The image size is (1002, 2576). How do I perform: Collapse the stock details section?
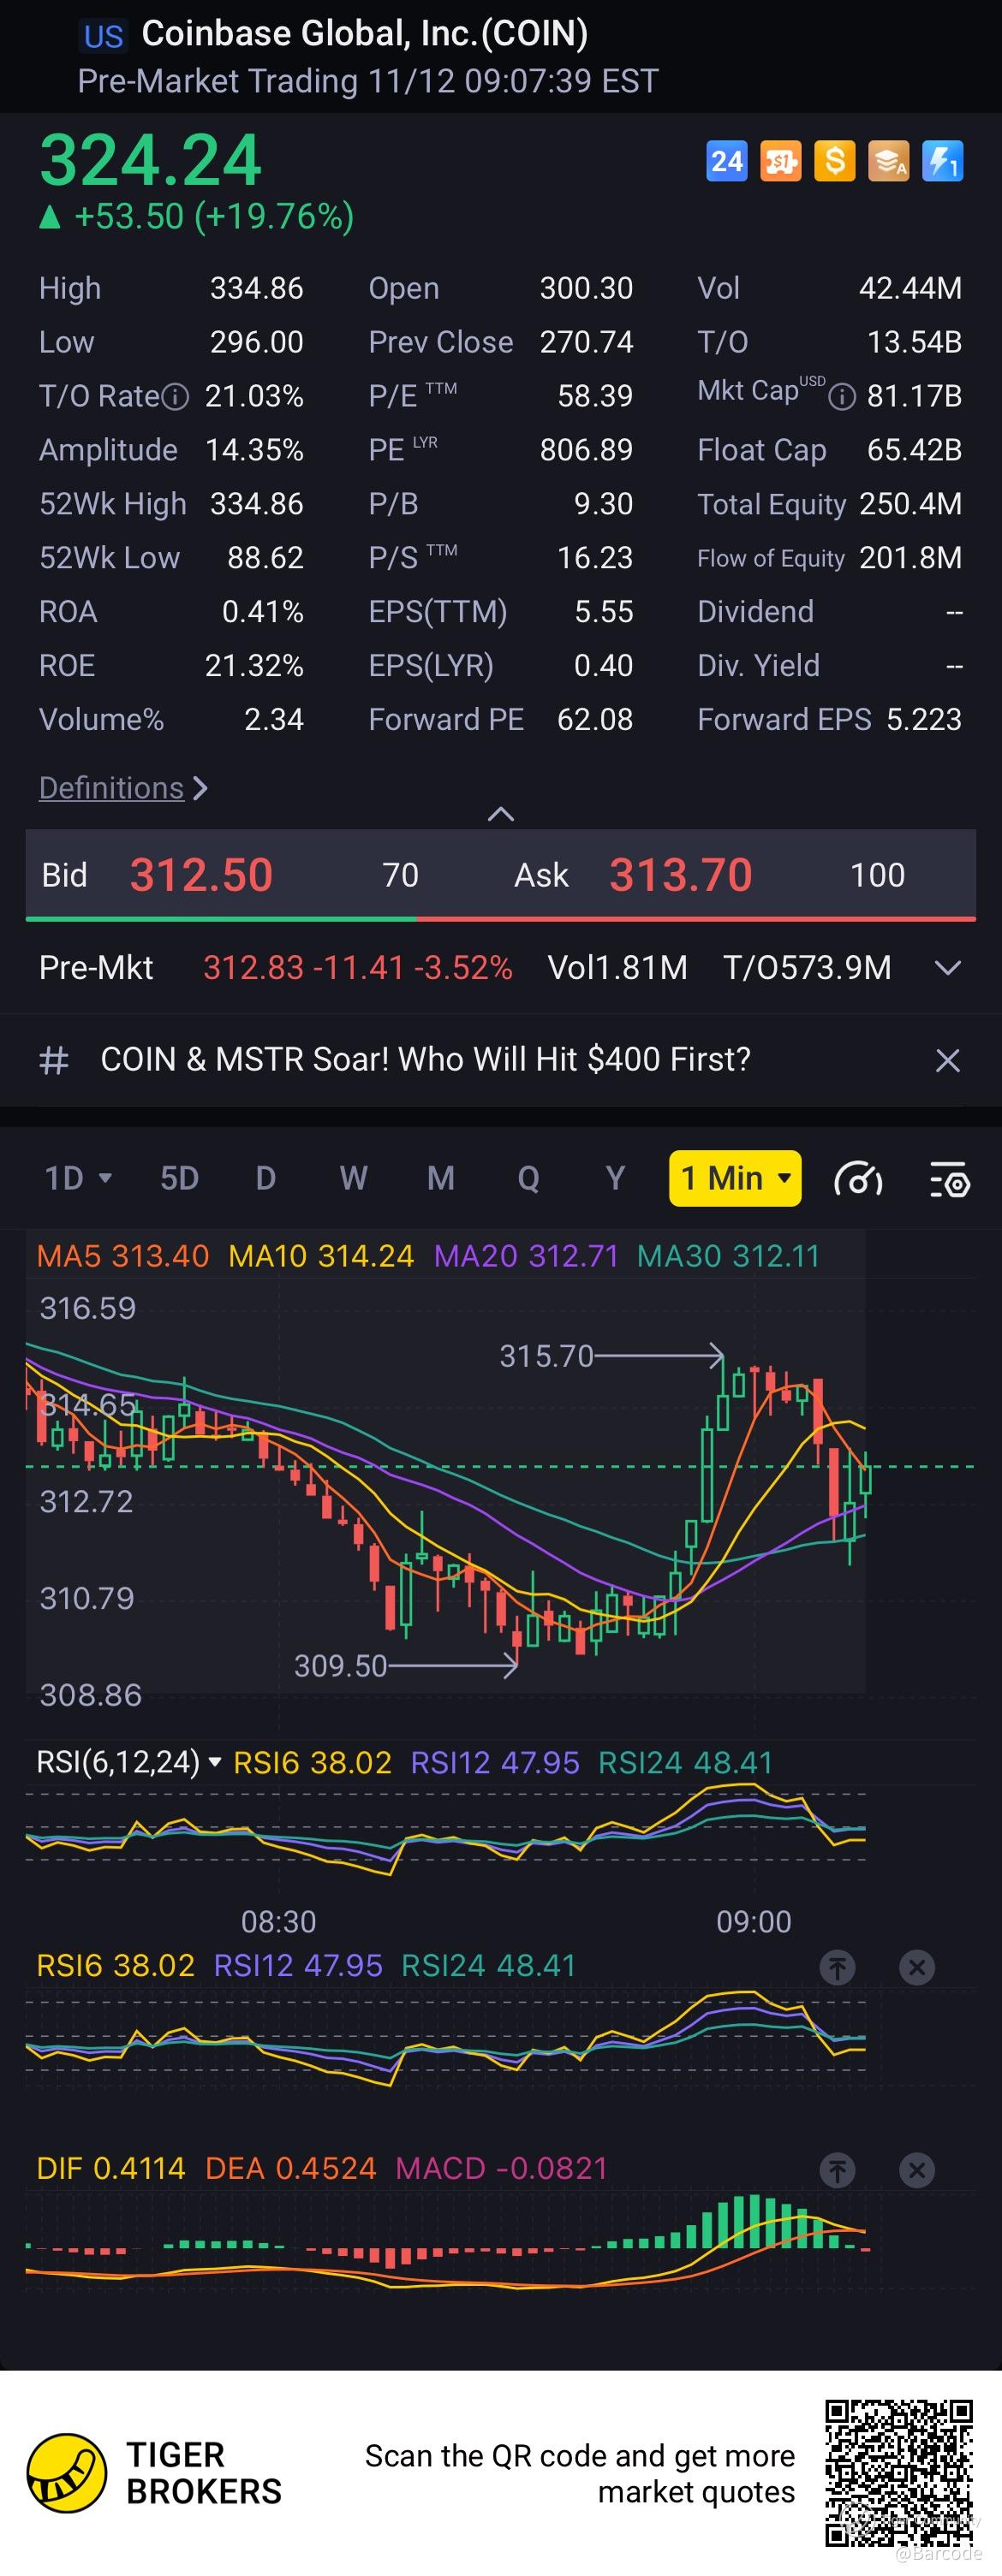500,814
